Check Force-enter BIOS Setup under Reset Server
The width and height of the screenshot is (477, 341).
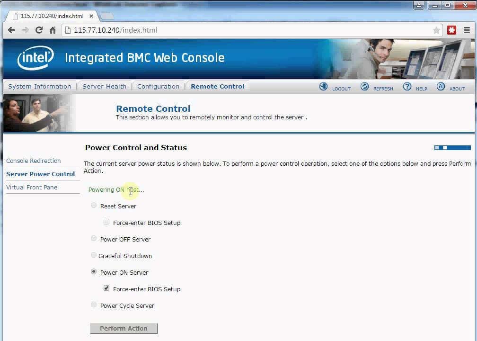click(x=106, y=222)
